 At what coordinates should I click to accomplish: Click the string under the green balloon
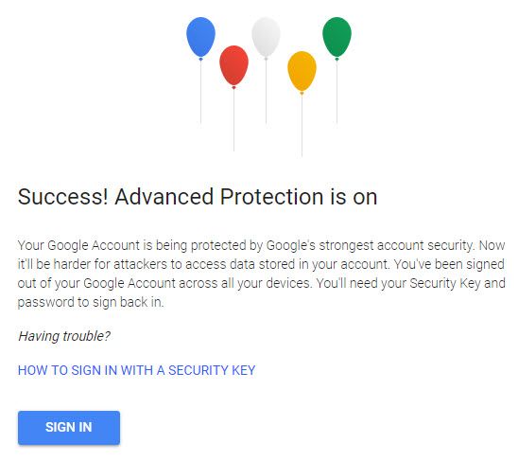337,92
